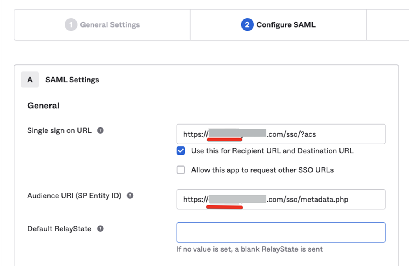This screenshot has height=266, width=409.
Task: Open the Default RelayState help tooltip icon
Action: (100, 229)
